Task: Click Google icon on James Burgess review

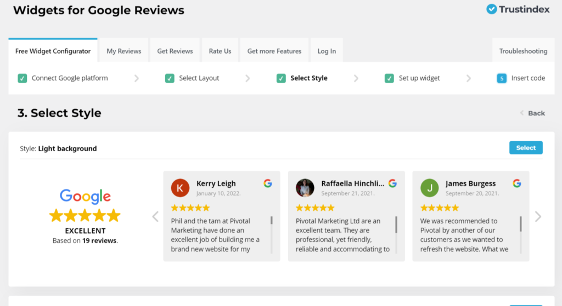Action: pyautogui.click(x=517, y=183)
